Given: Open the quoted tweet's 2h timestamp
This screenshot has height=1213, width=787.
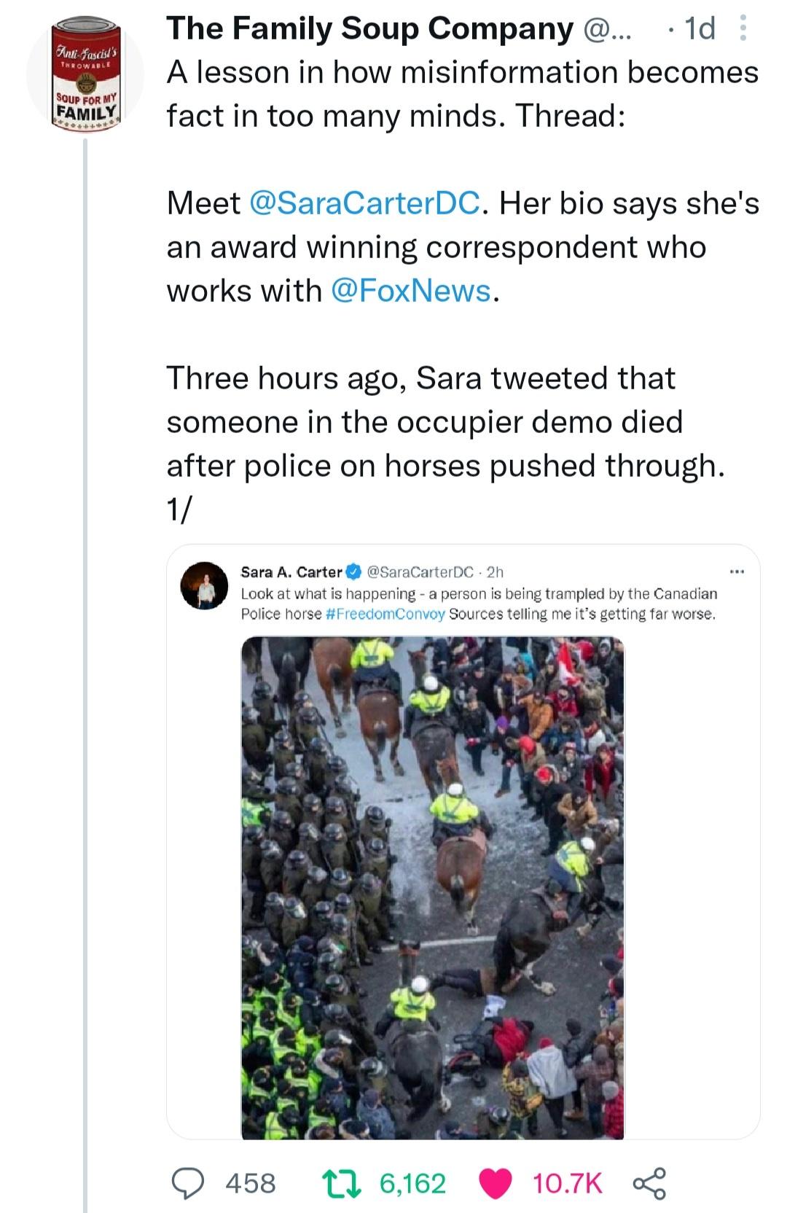Looking at the screenshot, I should pos(495,572).
